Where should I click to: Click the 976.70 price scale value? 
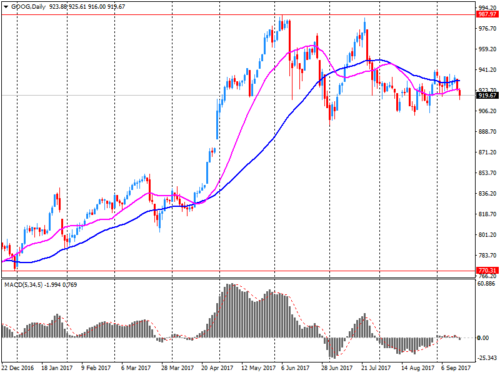click(x=487, y=29)
